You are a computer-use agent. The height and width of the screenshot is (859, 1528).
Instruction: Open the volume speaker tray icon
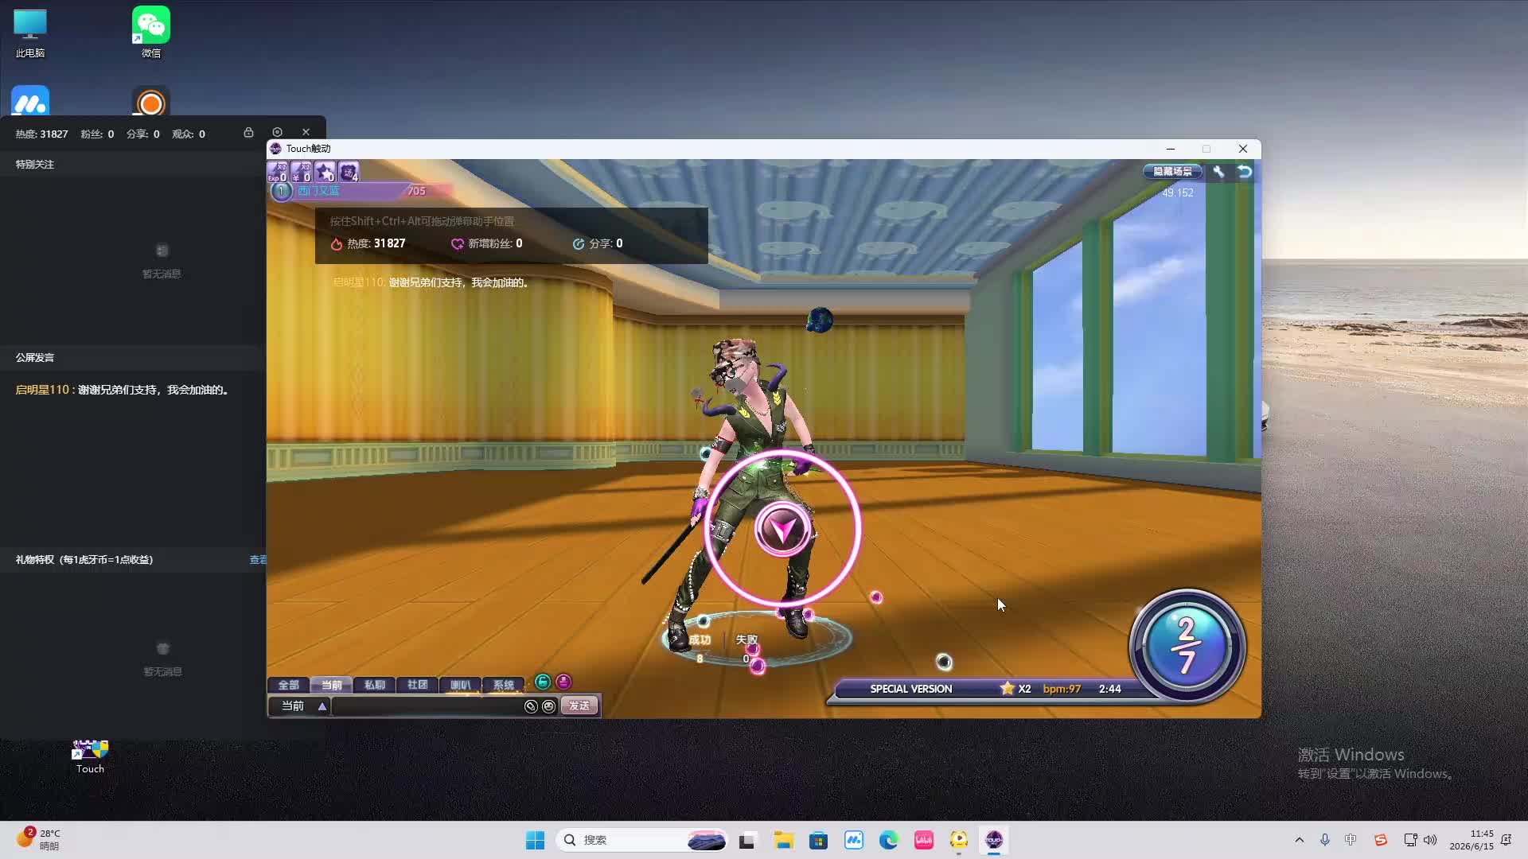point(1430,840)
